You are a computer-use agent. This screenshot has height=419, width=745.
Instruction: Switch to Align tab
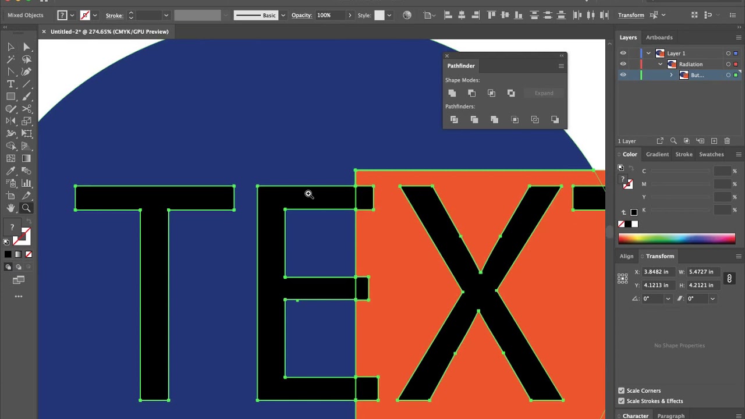tap(626, 256)
